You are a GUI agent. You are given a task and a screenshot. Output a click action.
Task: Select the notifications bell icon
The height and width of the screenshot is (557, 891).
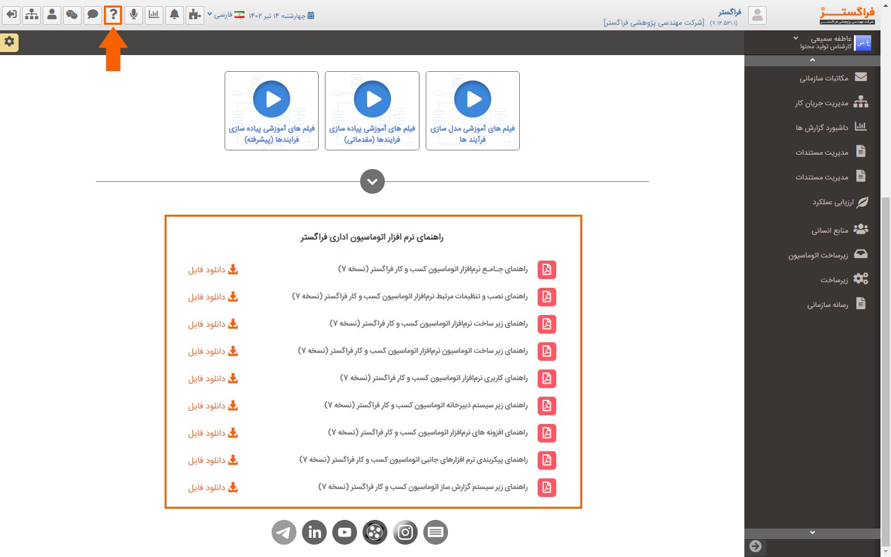point(174,15)
